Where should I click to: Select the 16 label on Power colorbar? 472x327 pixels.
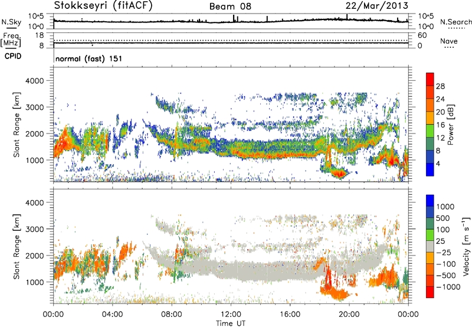(x=440, y=125)
